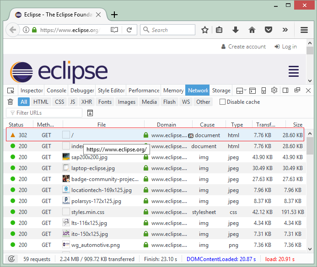Select styles.min.css request row

tap(155, 212)
